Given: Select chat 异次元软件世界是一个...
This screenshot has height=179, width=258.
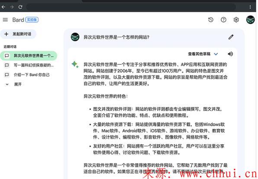Looking at the screenshot, I should point(29,55).
